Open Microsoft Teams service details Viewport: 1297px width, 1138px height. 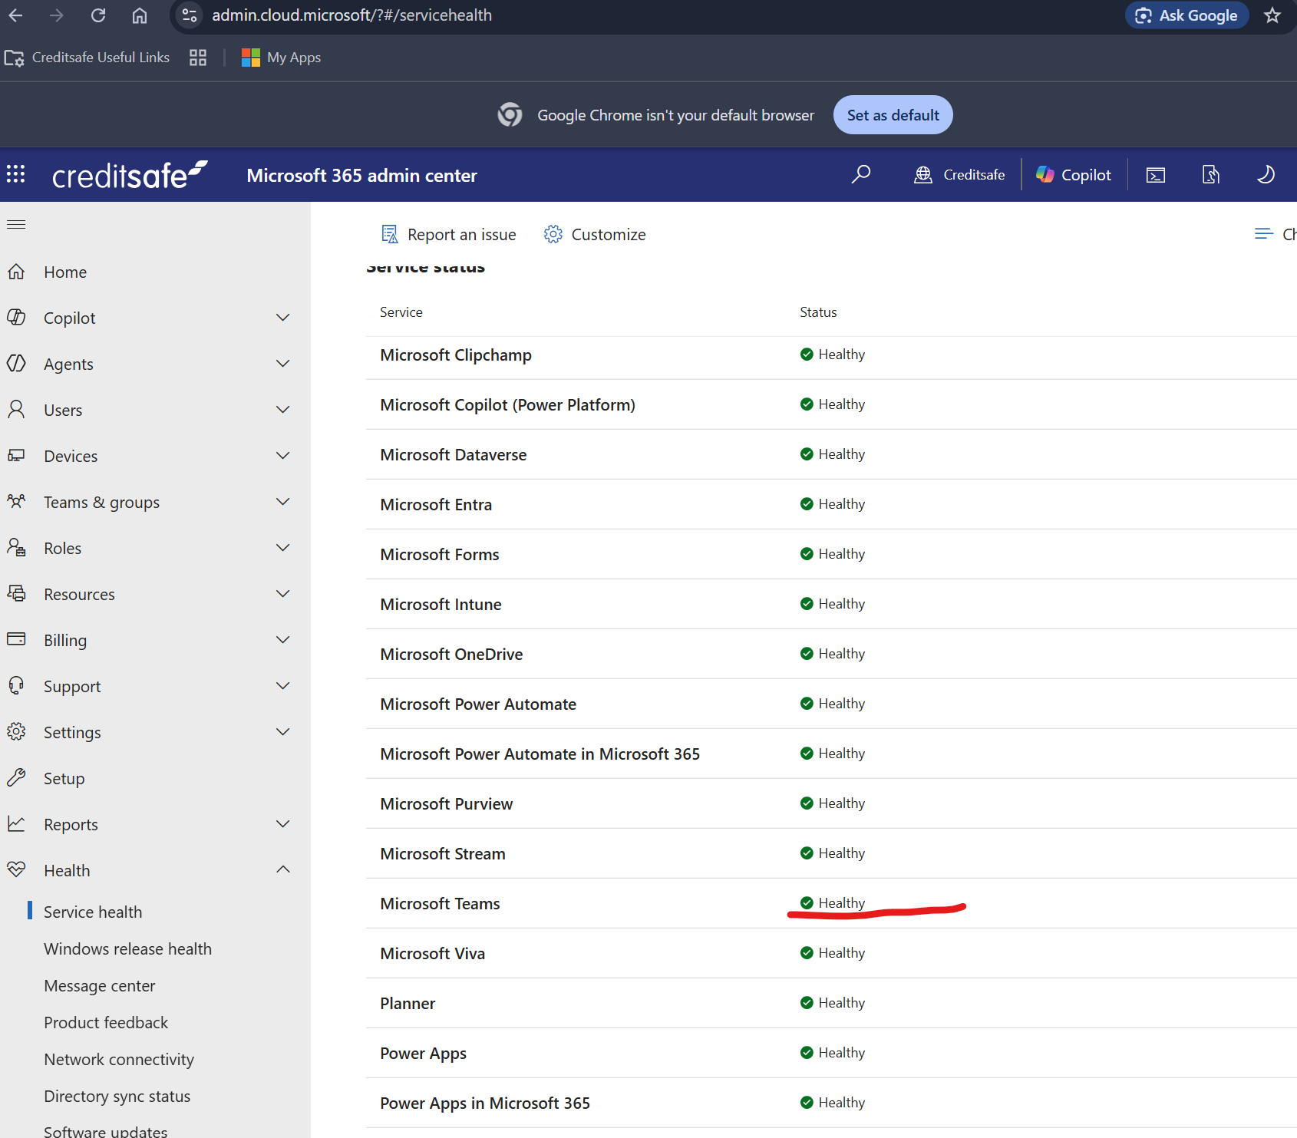[440, 903]
